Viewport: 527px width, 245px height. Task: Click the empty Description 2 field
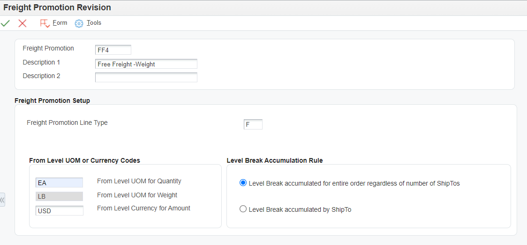146,78
